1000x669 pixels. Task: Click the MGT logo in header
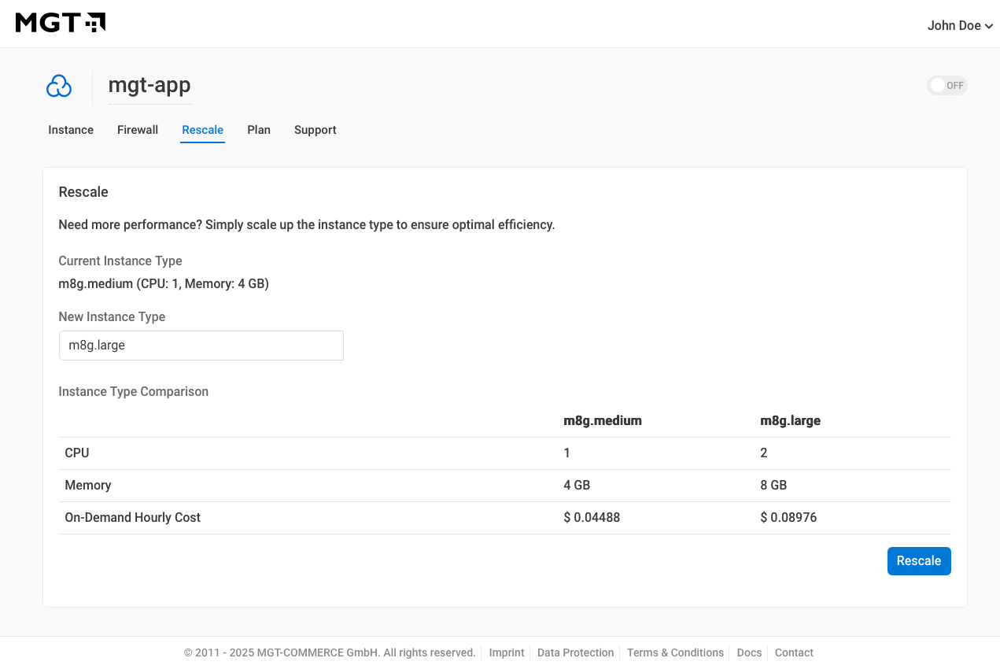tap(61, 23)
